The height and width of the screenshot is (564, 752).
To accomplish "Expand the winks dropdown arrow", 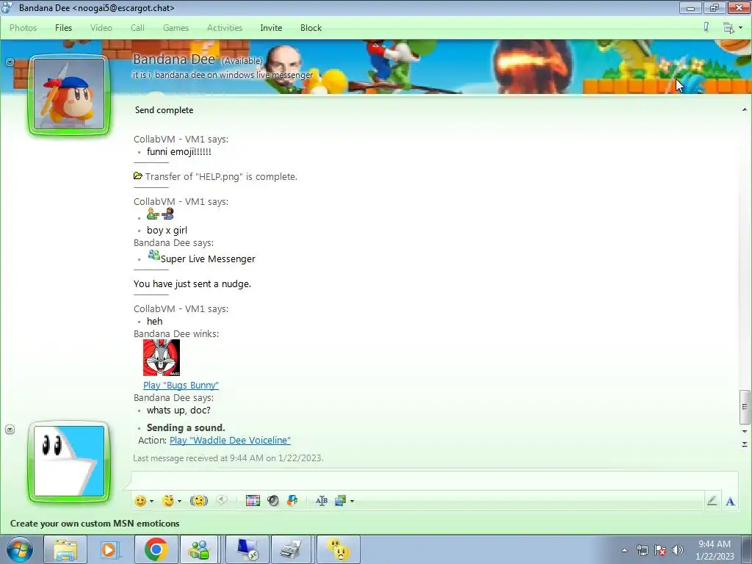I will pyautogui.click(x=180, y=501).
